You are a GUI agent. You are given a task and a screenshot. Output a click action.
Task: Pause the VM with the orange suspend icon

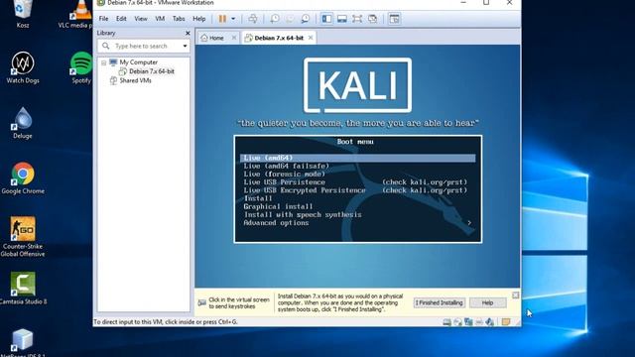coord(222,19)
